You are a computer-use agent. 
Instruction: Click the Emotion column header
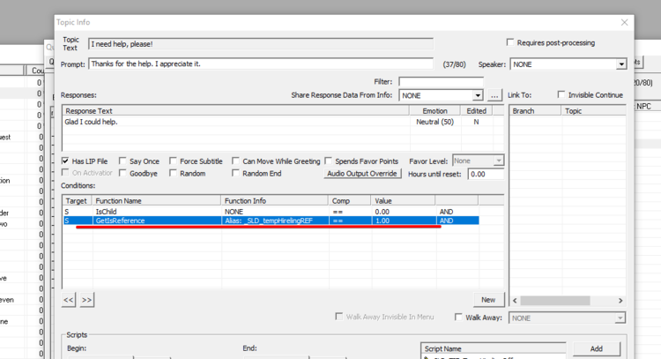click(435, 111)
